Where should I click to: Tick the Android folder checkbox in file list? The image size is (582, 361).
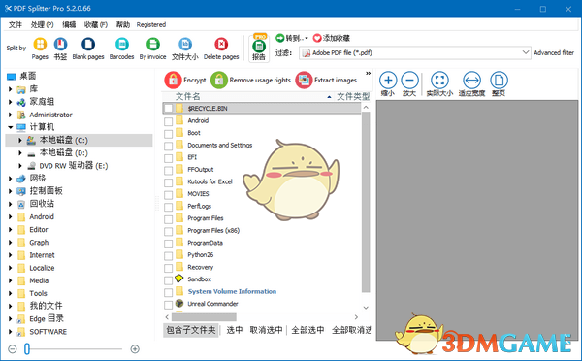[168, 121]
